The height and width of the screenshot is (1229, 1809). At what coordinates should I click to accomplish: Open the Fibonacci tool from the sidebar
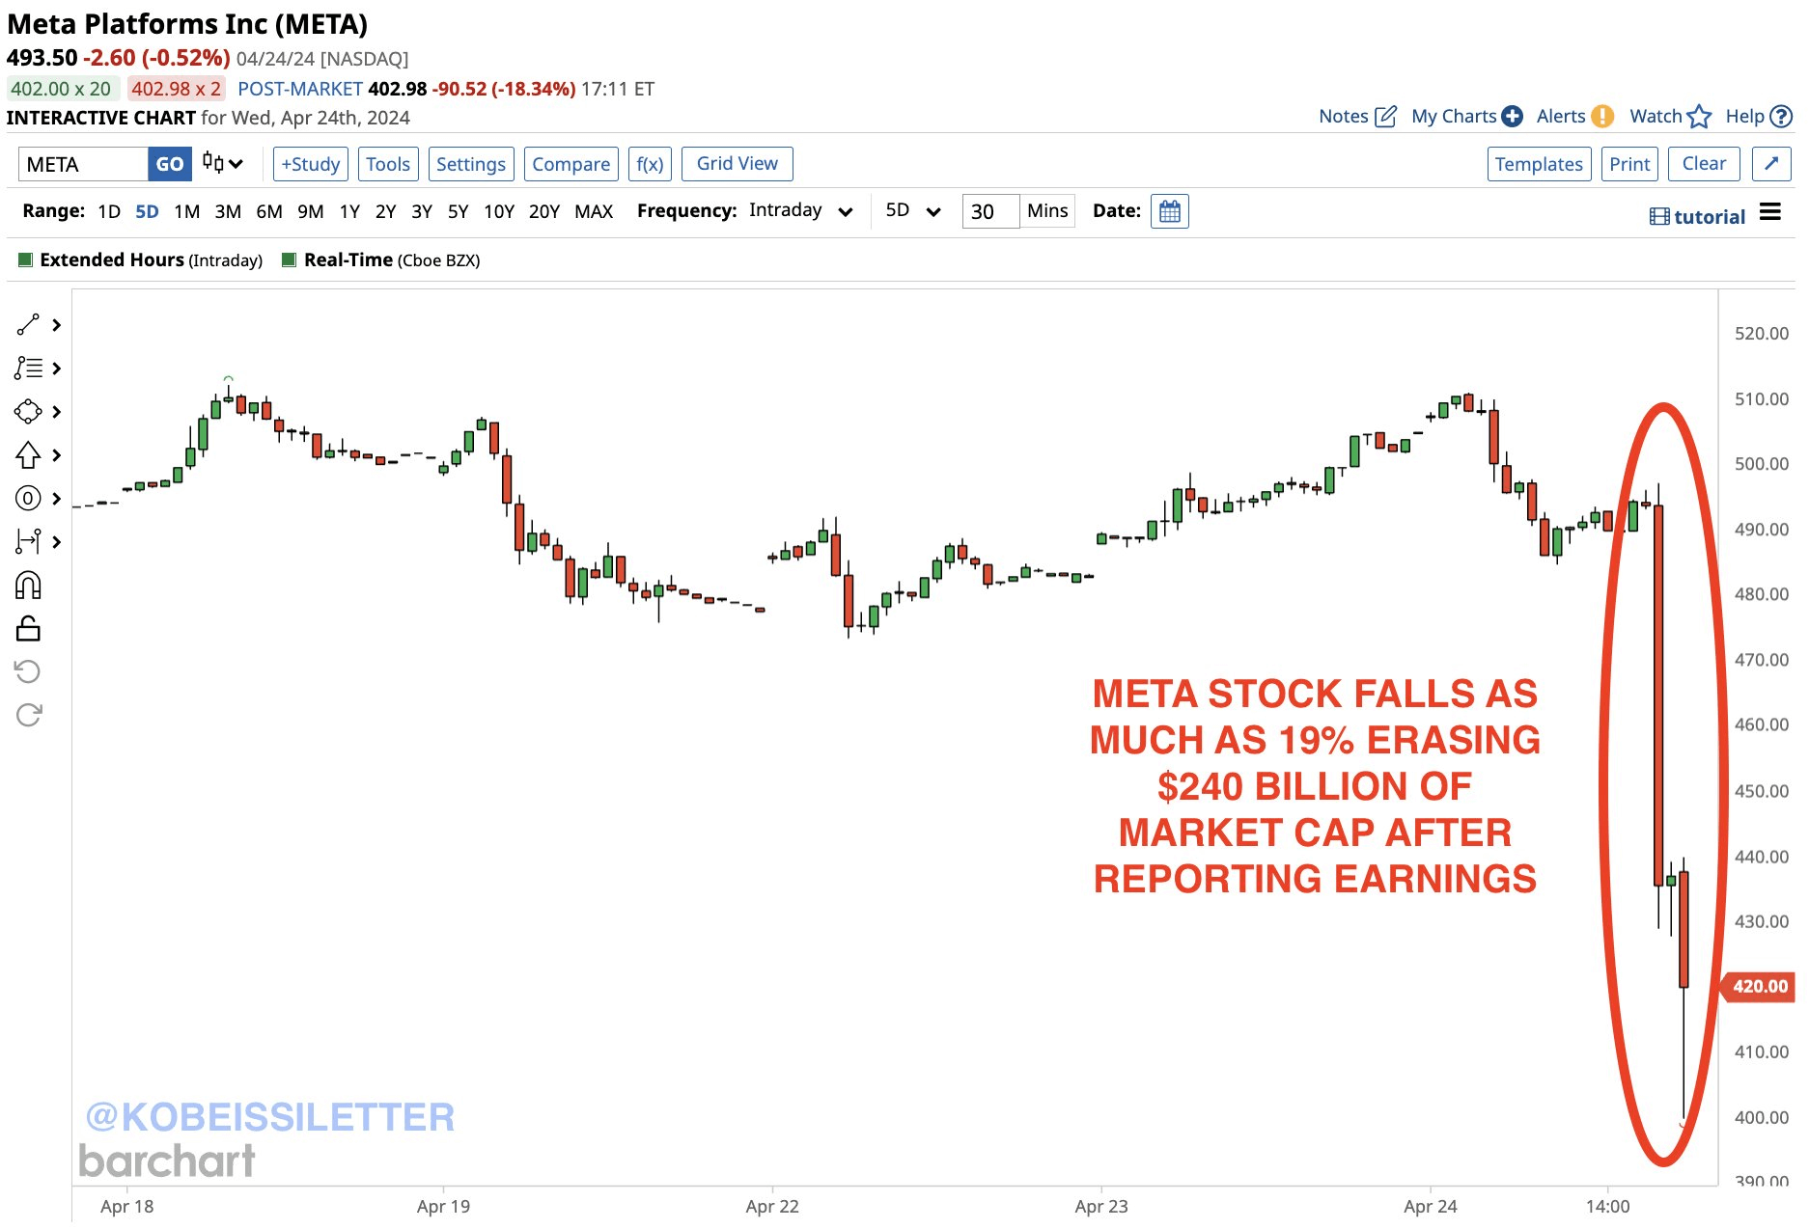29,369
